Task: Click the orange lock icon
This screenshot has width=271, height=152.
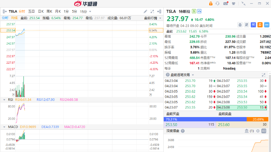Action: click(x=210, y=4)
